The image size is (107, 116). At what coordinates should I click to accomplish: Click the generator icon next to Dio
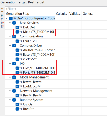[x=21, y=68]
